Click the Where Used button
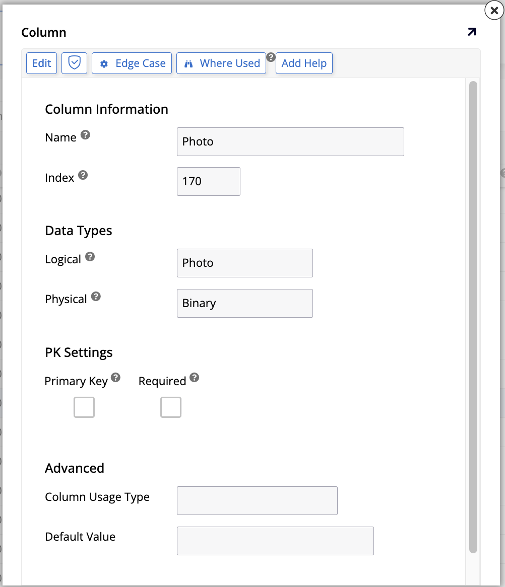The height and width of the screenshot is (587, 505). (x=221, y=63)
